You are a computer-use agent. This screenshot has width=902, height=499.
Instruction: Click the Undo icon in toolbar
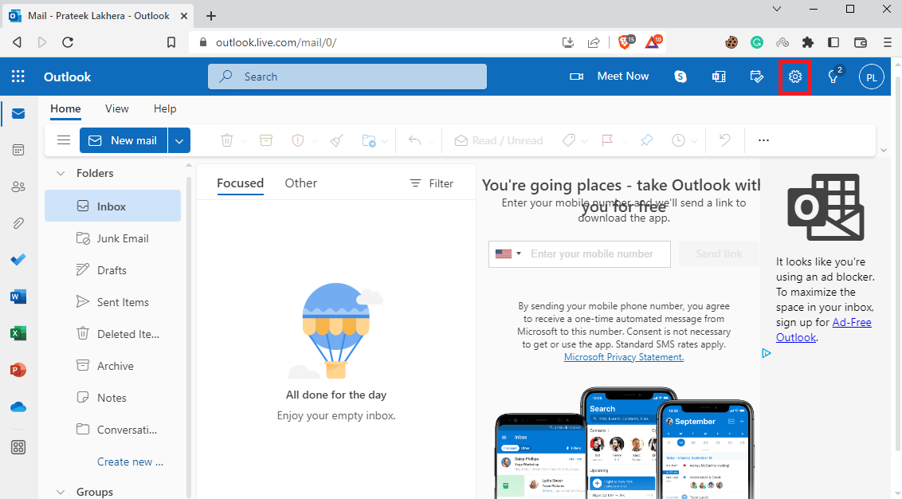[725, 140]
